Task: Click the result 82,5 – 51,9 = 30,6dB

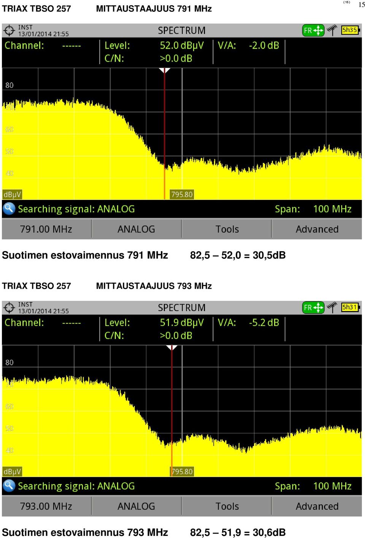Action: pyautogui.click(x=238, y=532)
